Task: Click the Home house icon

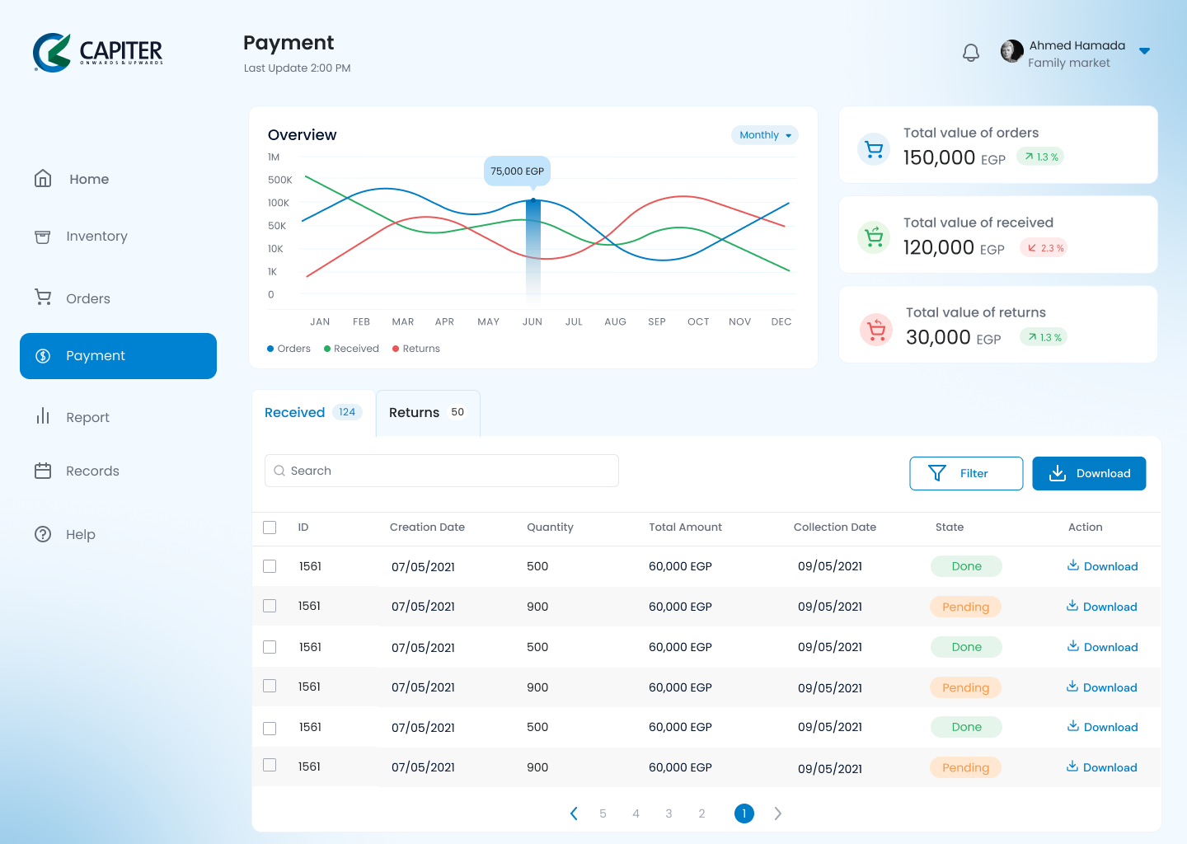Action: (x=43, y=178)
